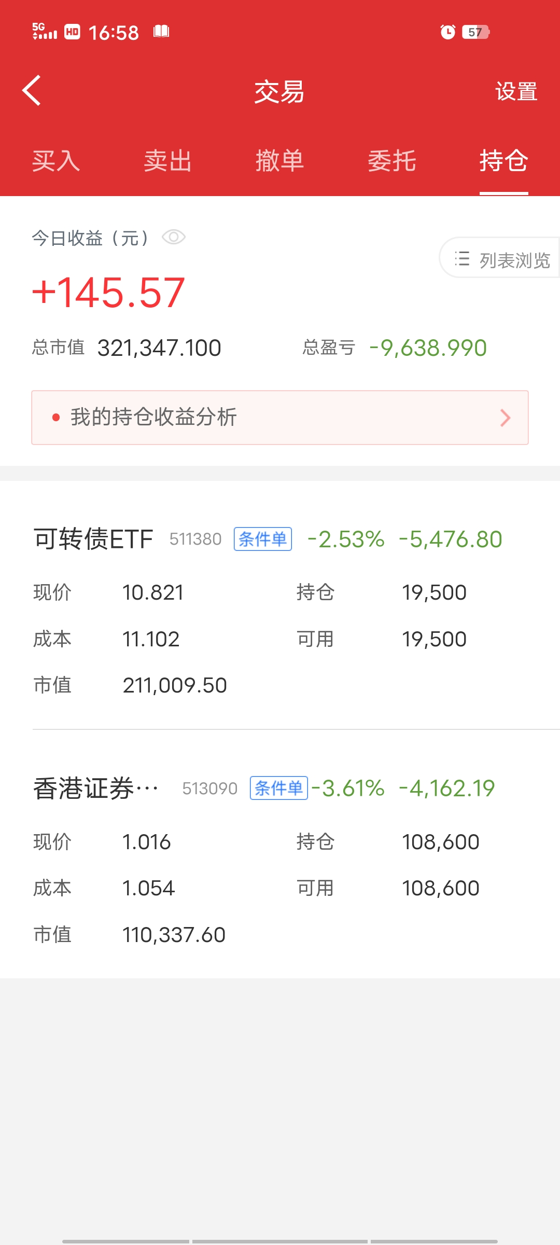Tap the alarm clock status icon

coord(447,32)
